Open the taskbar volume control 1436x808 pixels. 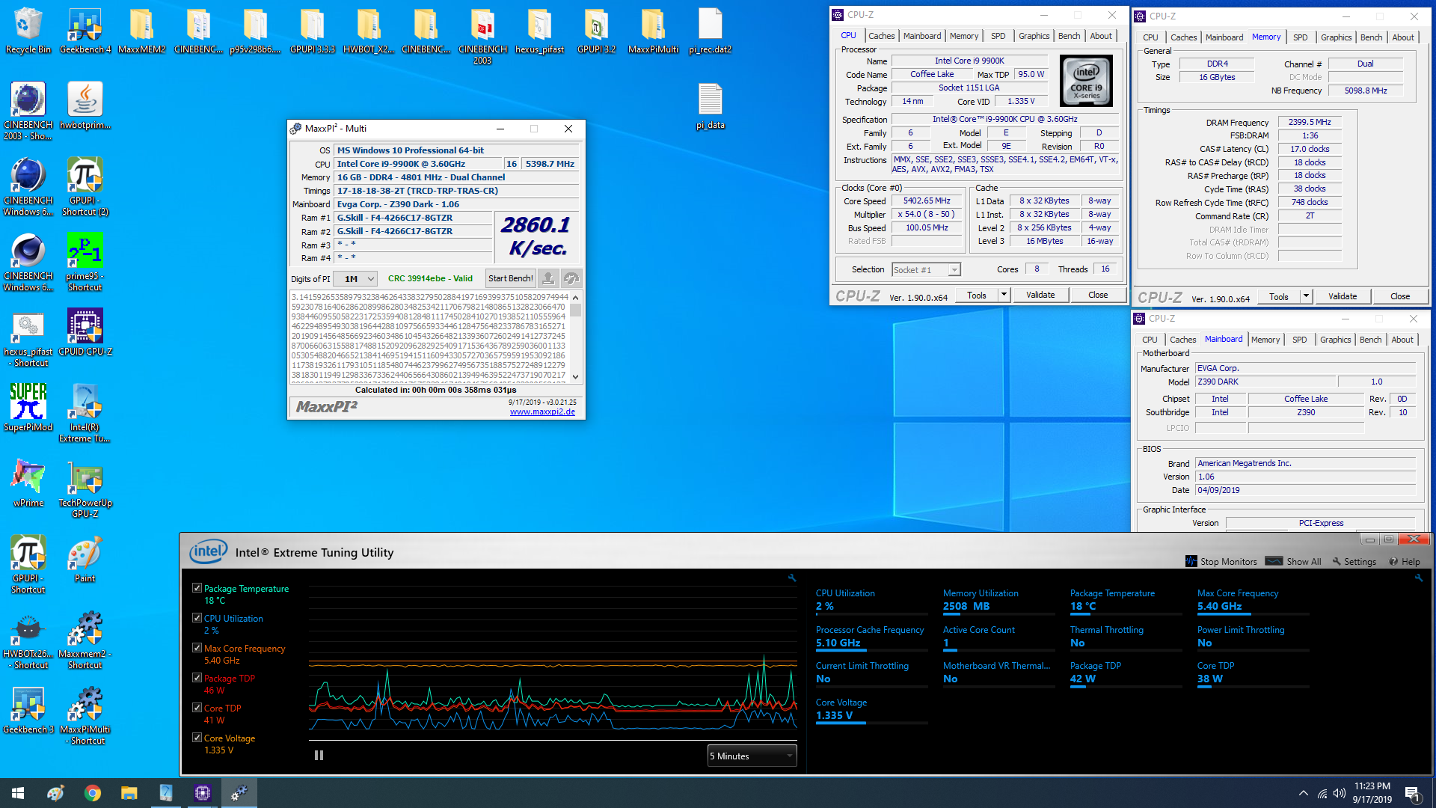(x=1339, y=793)
